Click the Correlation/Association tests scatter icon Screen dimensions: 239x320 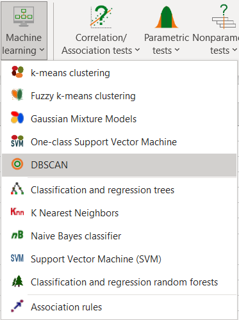(x=101, y=17)
